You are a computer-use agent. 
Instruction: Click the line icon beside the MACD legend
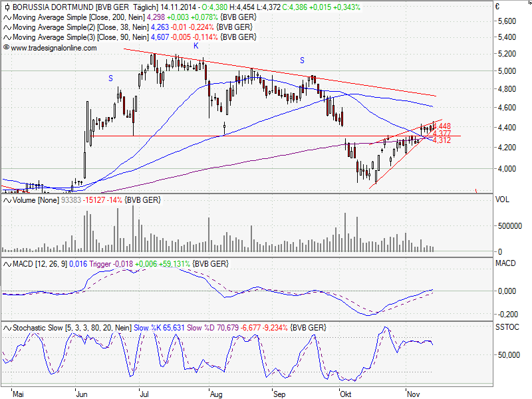(x=7, y=264)
